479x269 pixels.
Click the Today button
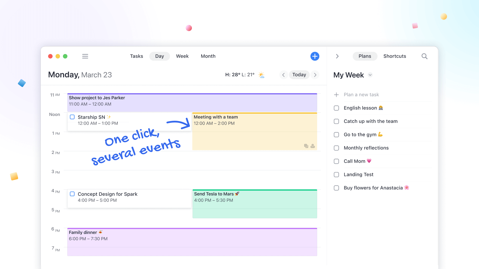tap(299, 75)
